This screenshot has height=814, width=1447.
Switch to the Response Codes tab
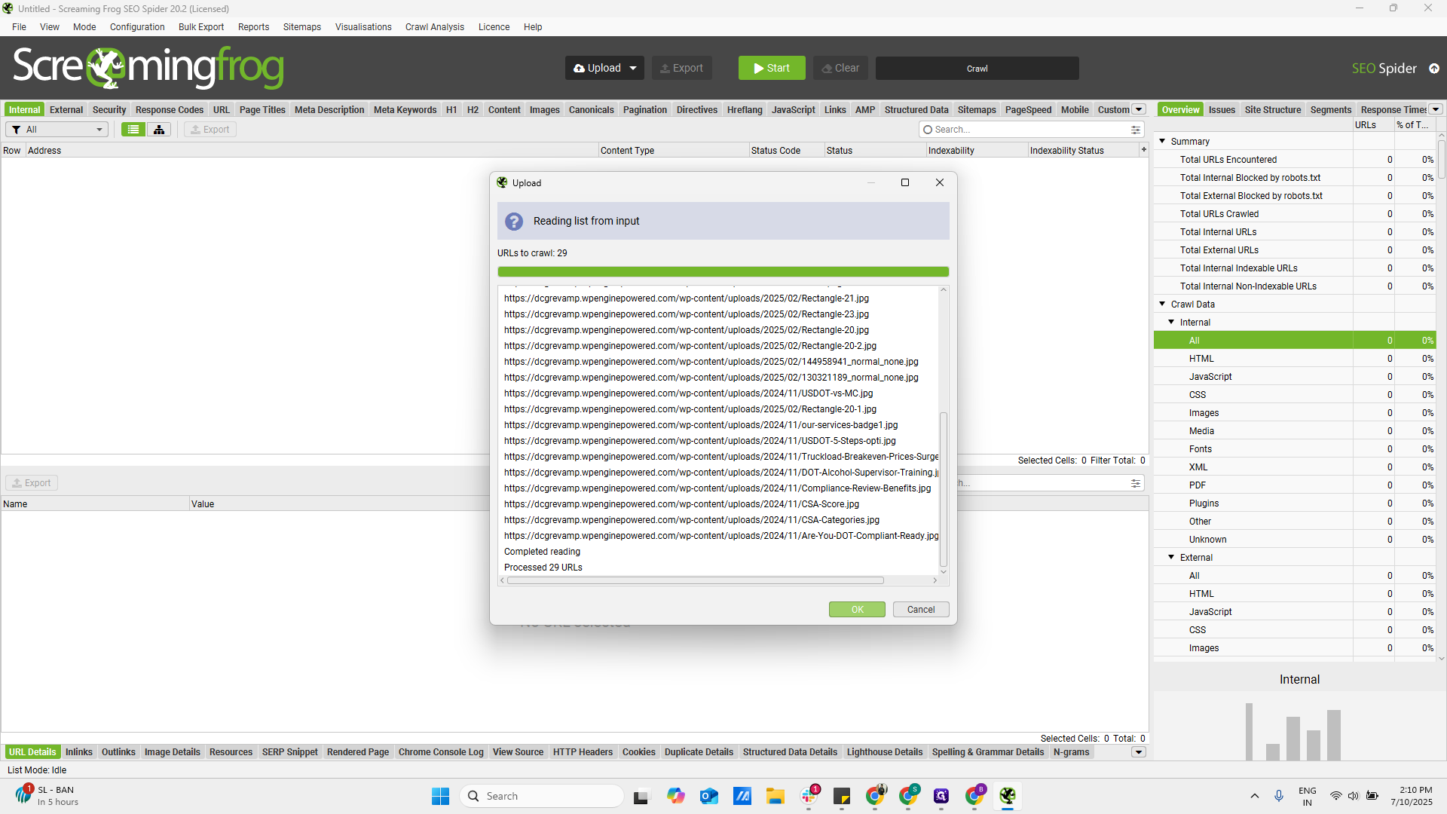[169, 110]
